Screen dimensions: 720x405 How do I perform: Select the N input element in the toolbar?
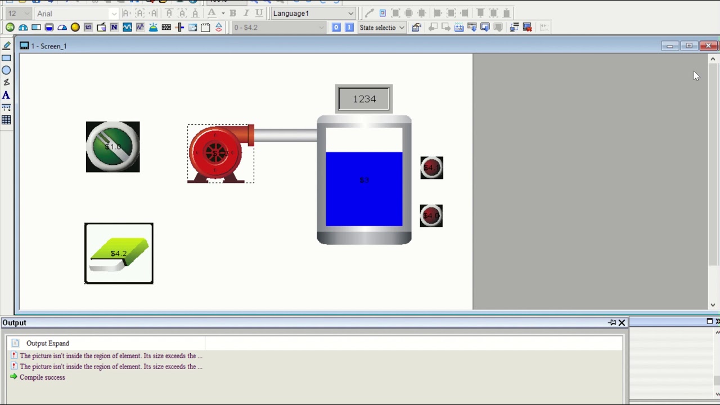click(x=114, y=27)
